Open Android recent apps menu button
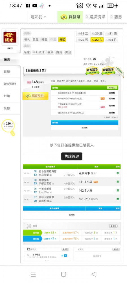 [33, 274]
